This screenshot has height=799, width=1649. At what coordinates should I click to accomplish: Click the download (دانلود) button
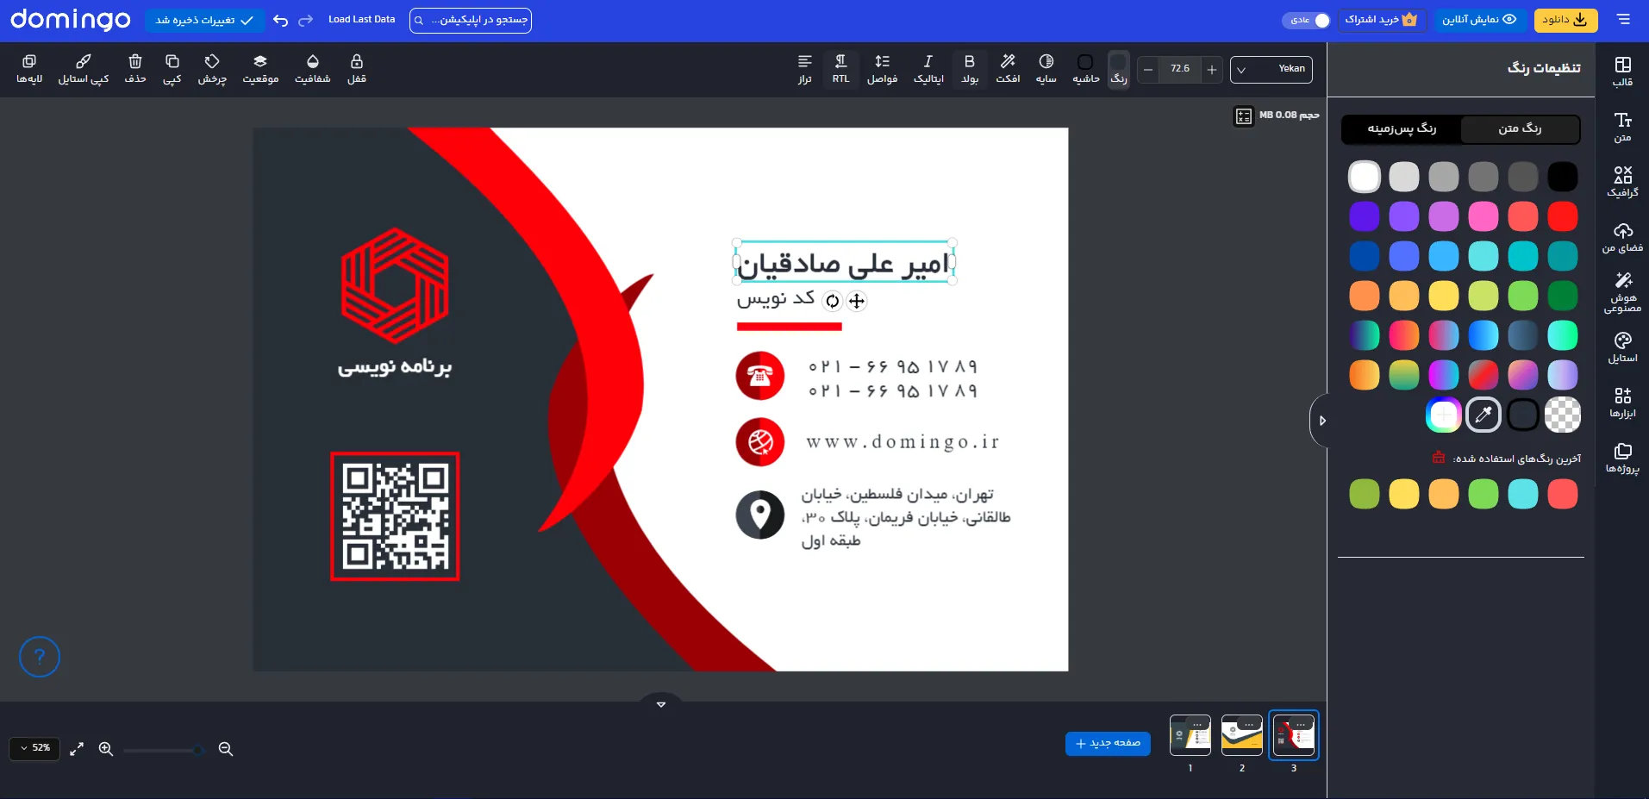[1565, 20]
